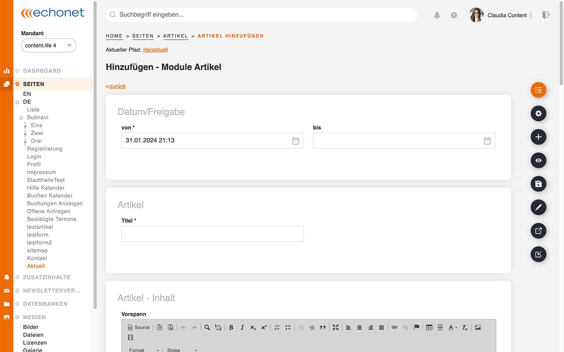This screenshot has height=352, width=564.
Task: Expand the Zusatzinhalte sidebar section
Action: [47, 277]
